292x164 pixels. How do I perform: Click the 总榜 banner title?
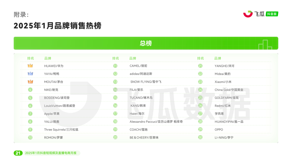(146, 43)
